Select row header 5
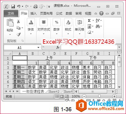 click(8, 77)
